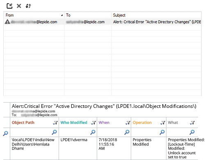Open filter dropdown on Who Modified column
The image size is (205, 160).
click(93, 123)
